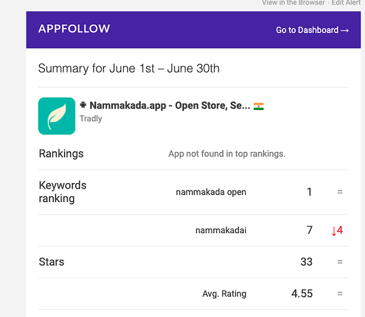Select the nammakada open keyword

(x=211, y=192)
